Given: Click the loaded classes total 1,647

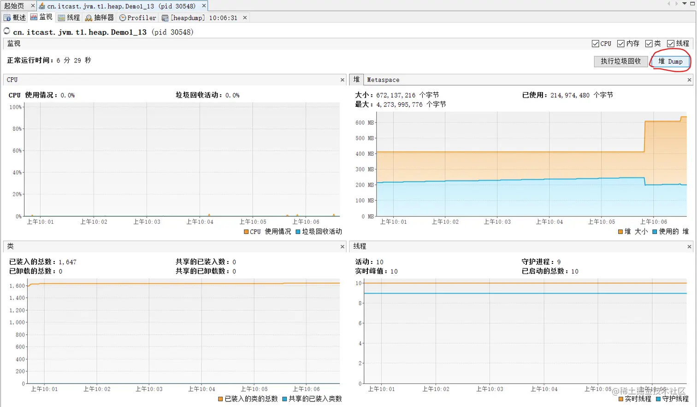Looking at the screenshot, I should coord(67,262).
